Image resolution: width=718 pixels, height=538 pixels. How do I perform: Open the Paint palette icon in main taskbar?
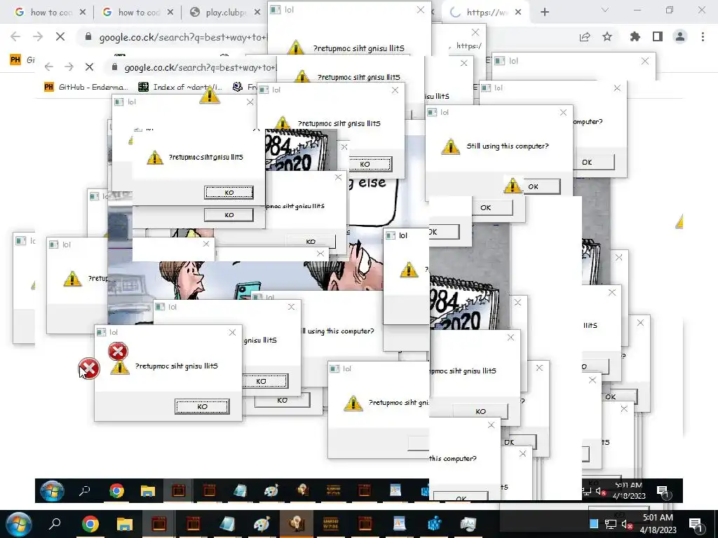tap(262, 524)
